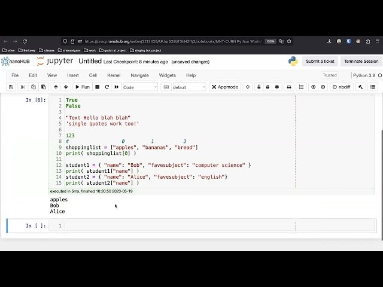Open the View menu
This screenshot has width=383, height=287.
coord(52,75)
